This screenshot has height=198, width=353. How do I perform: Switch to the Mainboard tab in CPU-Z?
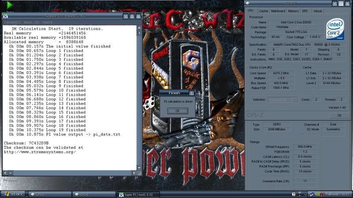pos(278,11)
